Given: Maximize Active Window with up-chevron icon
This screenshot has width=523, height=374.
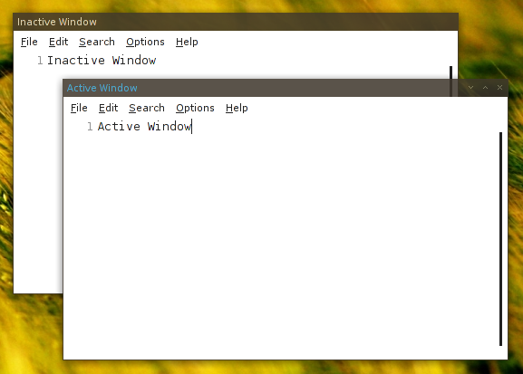Looking at the screenshot, I should [485, 88].
